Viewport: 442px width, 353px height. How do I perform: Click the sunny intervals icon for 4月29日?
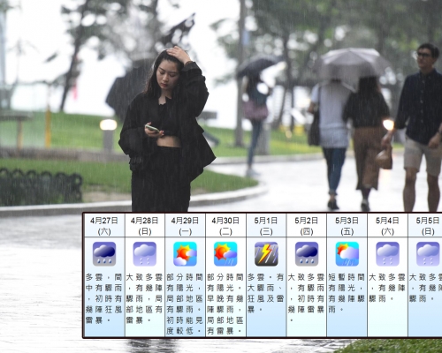(185, 254)
